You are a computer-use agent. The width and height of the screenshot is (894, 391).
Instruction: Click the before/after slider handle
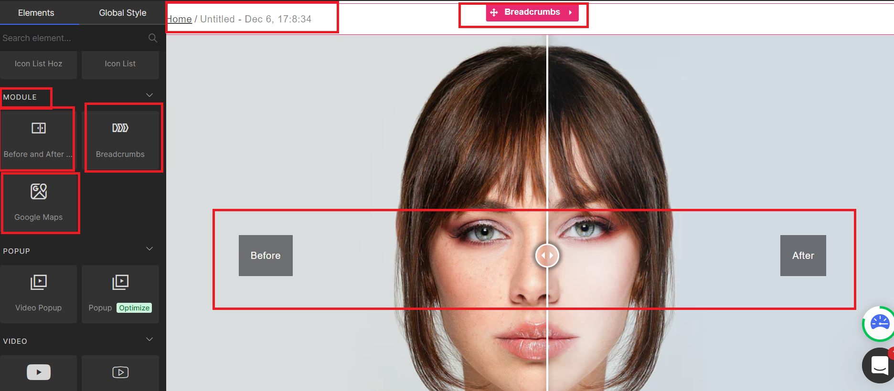(x=547, y=256)
